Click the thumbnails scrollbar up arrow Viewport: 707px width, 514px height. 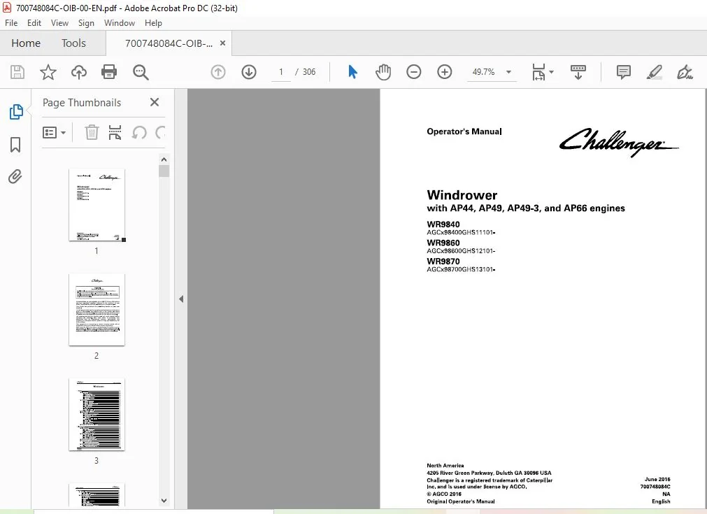[164, 159]
